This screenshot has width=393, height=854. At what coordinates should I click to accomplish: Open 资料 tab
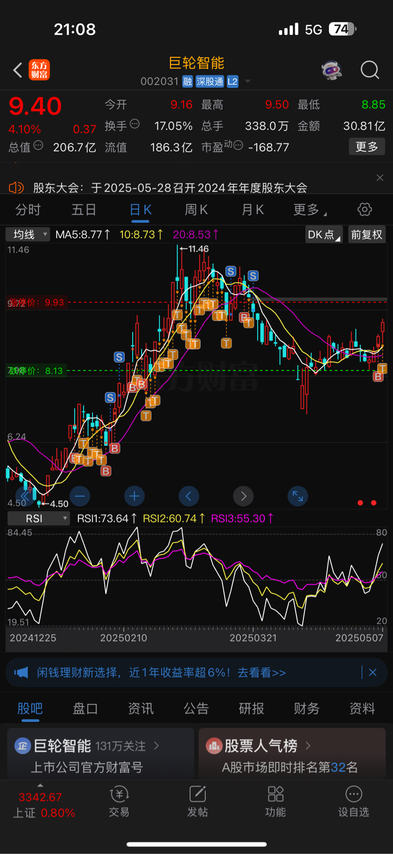click(362, 708)
